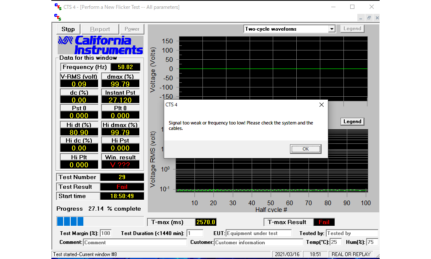Click the Hi Pst value 0.000

pyautogui.click(x=120, y=148)
